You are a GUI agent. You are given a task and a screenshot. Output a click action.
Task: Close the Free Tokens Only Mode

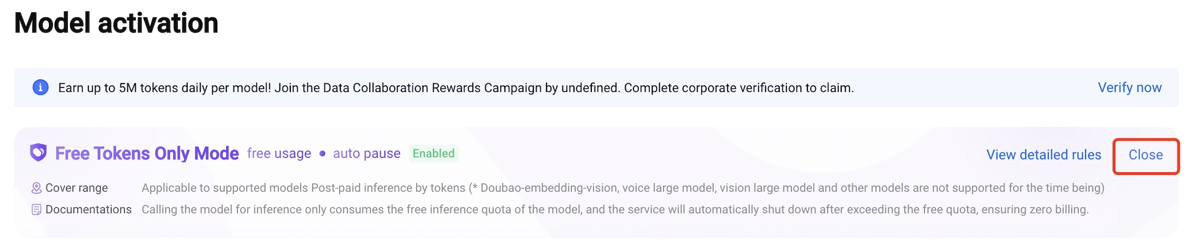tap(1146, 155)
